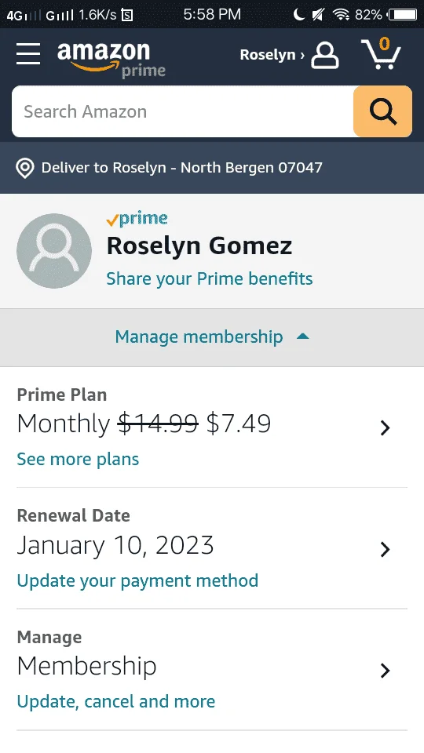Collapse the Manage membership section

coord(212,337)
